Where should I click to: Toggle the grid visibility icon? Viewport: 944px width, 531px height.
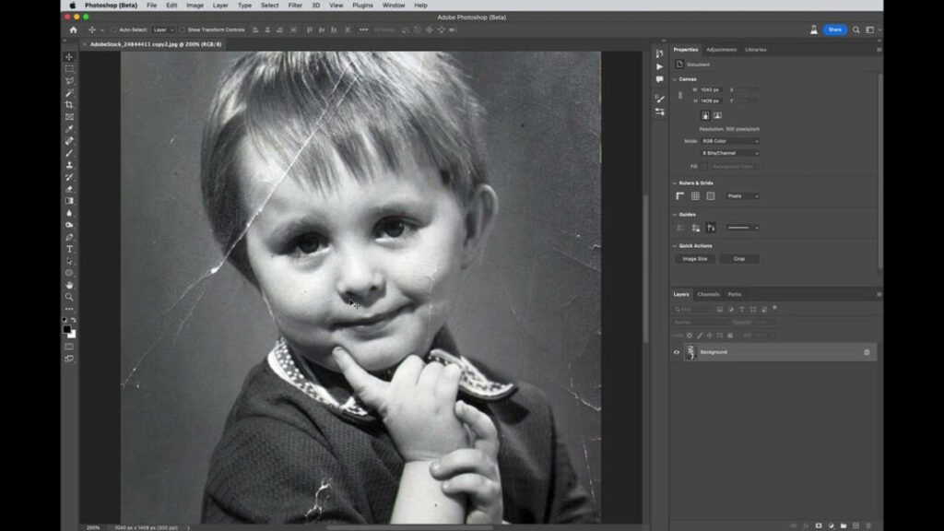[695, 196]
